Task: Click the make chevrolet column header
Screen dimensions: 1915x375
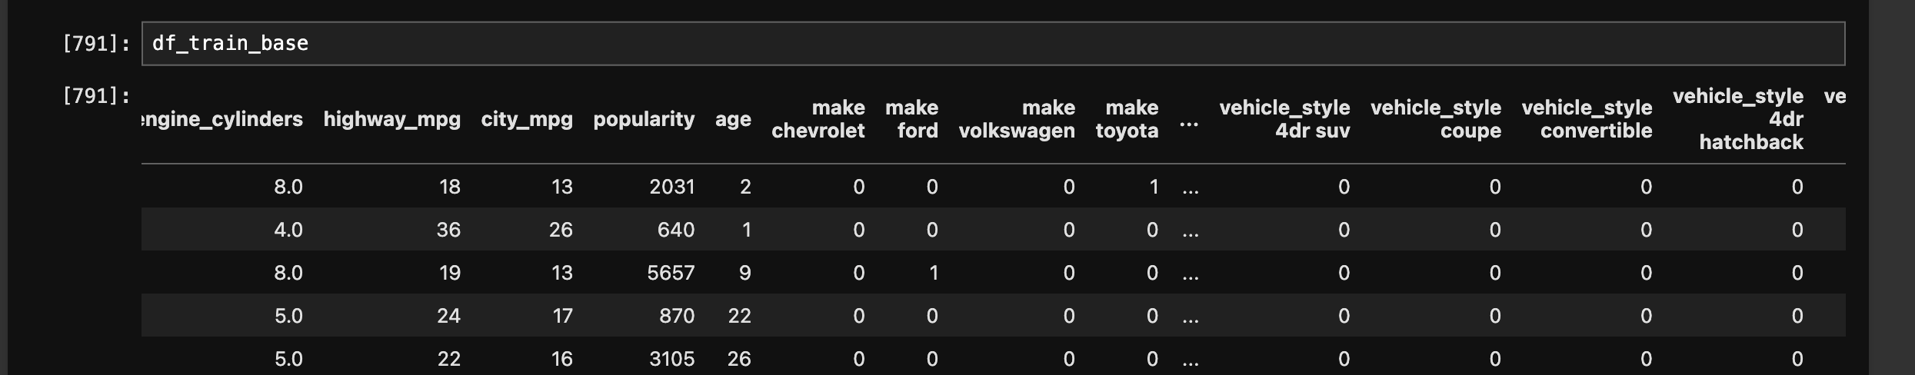Action: coord(818,119)
